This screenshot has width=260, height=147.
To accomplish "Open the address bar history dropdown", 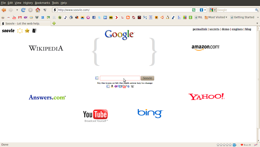I will [205, 10].
